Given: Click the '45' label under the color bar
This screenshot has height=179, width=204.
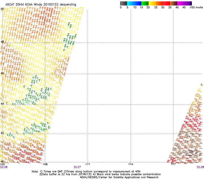Looking at the screenshot, I should click(184, 7).
